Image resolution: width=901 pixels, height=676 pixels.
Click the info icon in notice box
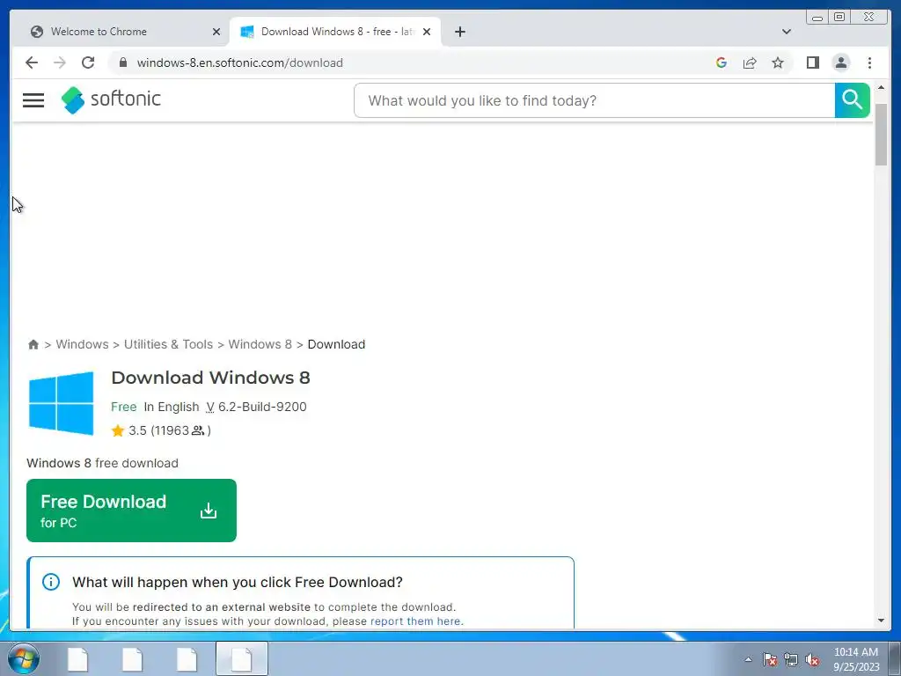pos(50,582)
